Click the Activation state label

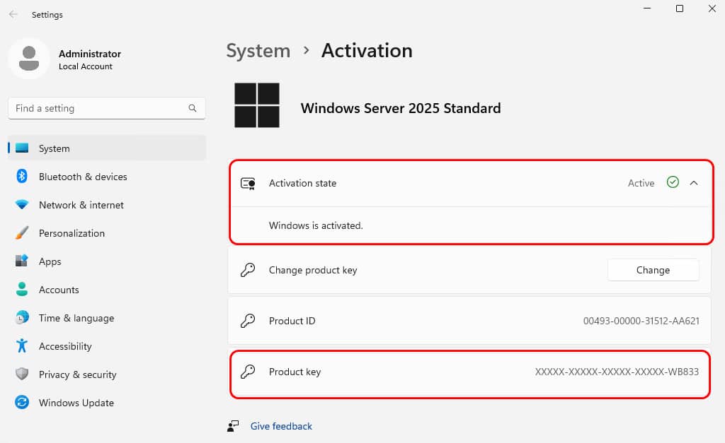[x=302, y=183]
